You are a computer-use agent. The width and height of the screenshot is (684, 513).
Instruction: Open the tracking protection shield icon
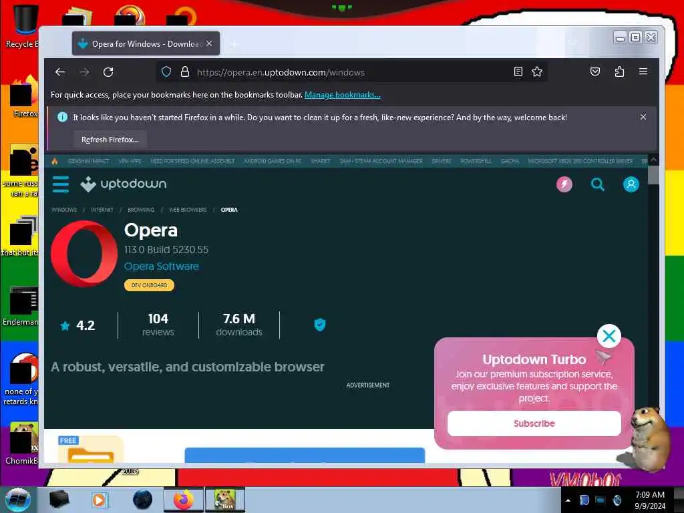166,71
